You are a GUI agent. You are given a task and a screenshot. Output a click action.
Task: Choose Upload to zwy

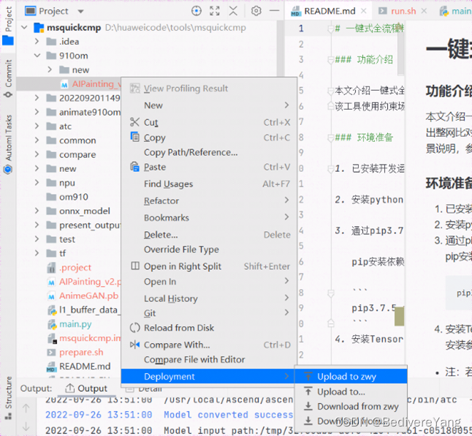[x=351, y=376]
